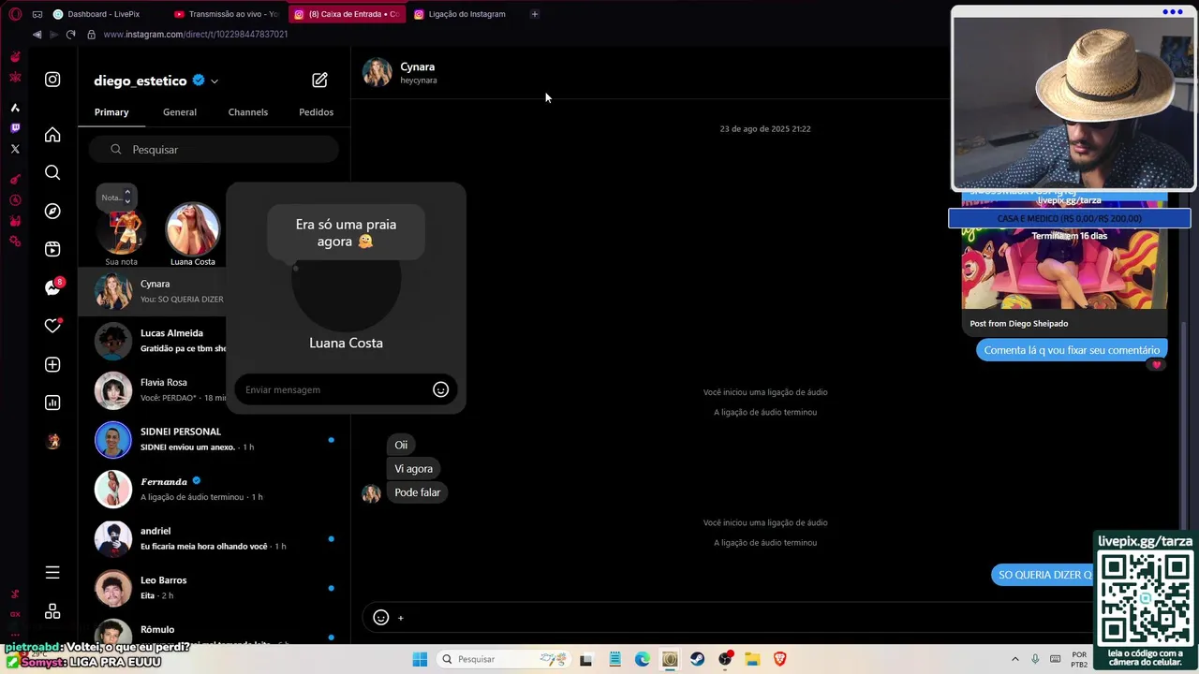Click the browser address bar URL
Screen dimensions: 1199x674
[195, 35]
